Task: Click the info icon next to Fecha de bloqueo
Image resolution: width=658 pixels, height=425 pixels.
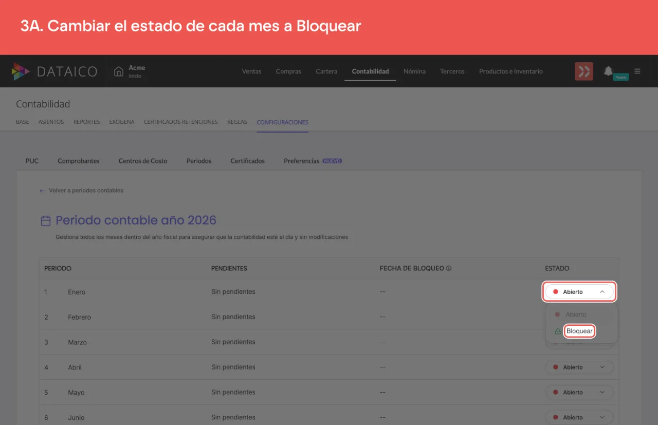Action: [449, 268]
